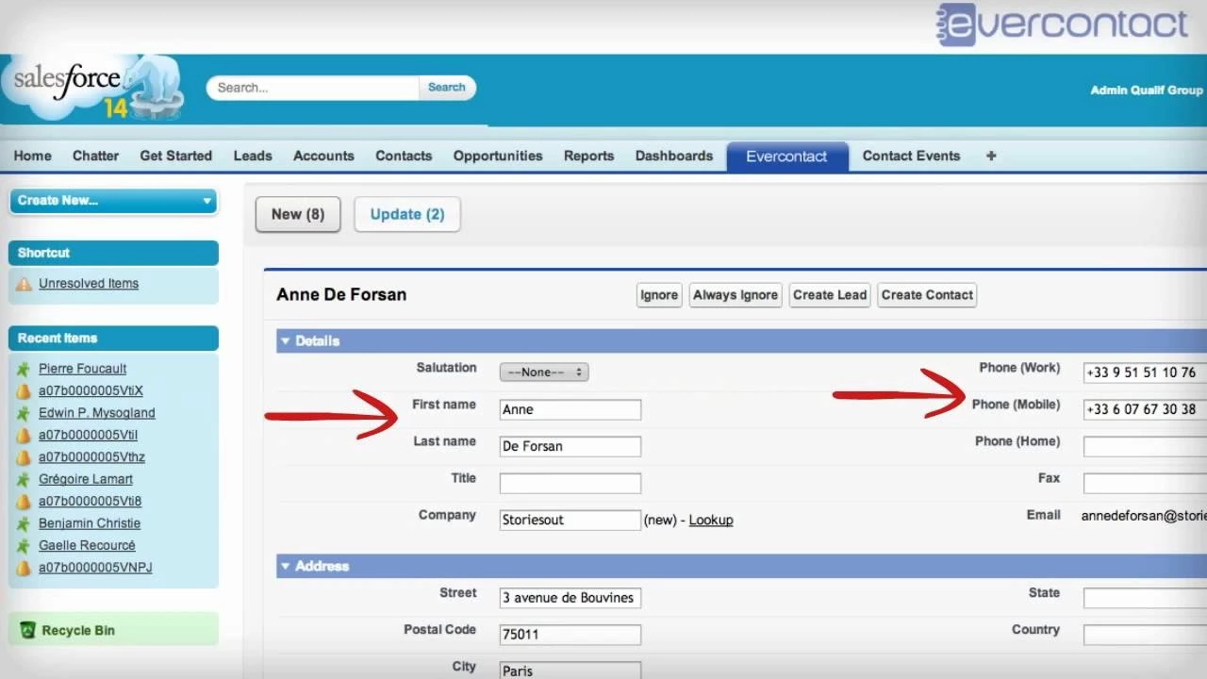Open the Get Started tab
This screenshot has height=679, width=1207.
coord(176,156)
